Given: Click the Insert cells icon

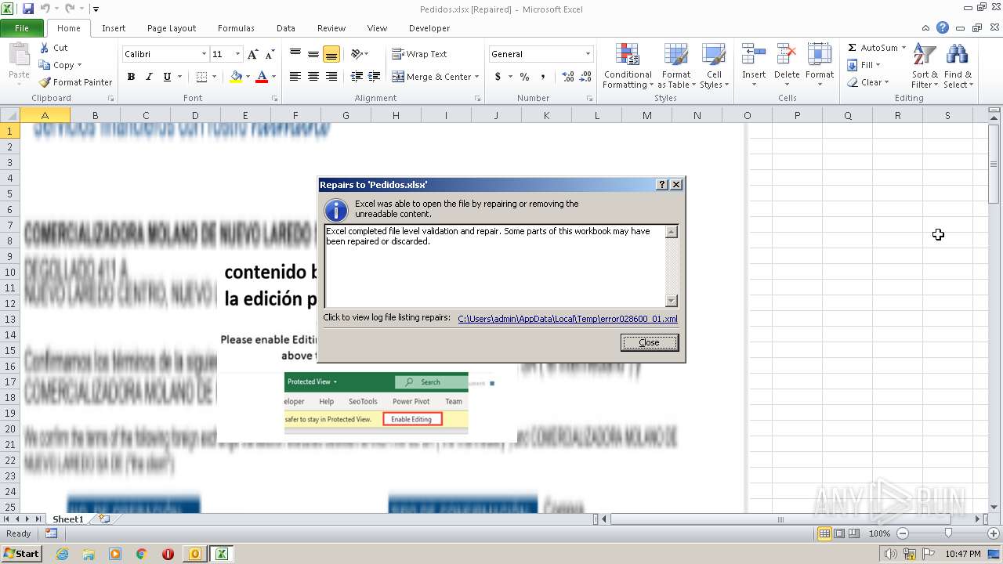Looking at the screenshot, I should coord(754,55).
